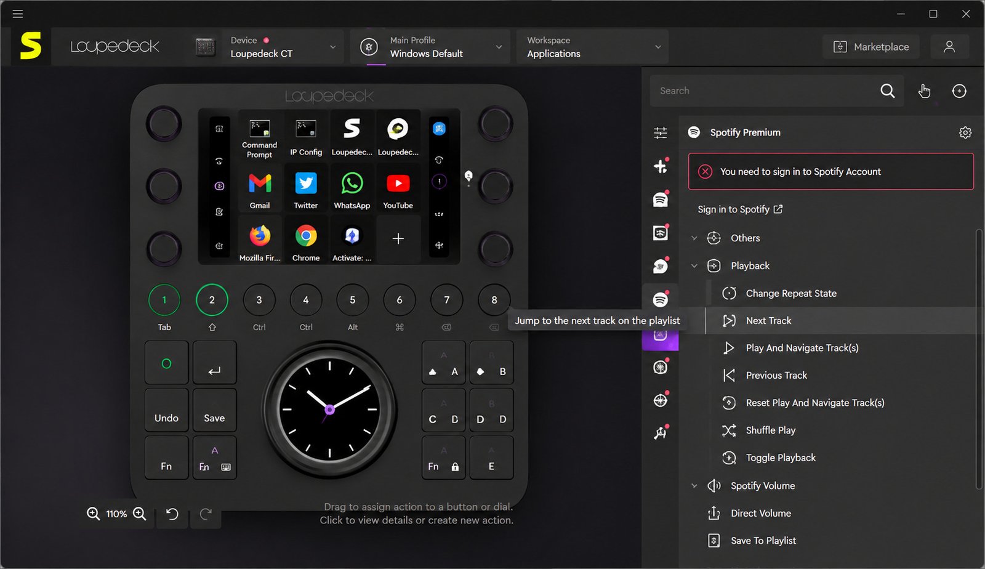Select round button 8

(494, 300)
